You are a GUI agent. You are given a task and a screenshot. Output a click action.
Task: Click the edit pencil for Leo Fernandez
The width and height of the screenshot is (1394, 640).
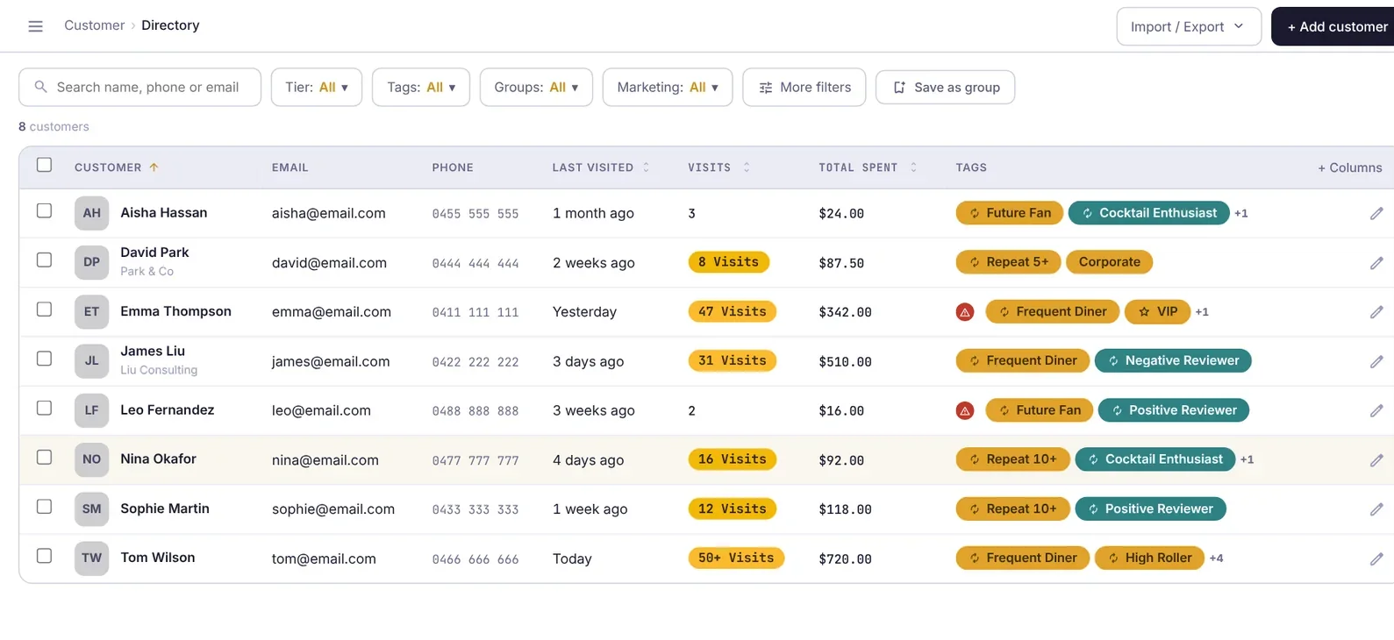(1376, 410)
